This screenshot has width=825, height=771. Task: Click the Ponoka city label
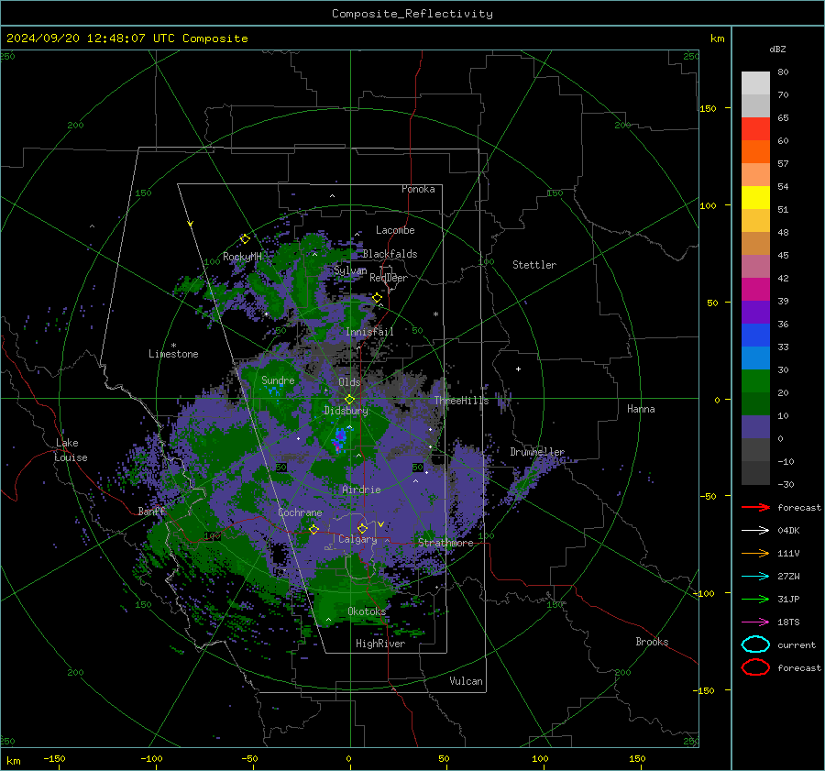point(418,189)
